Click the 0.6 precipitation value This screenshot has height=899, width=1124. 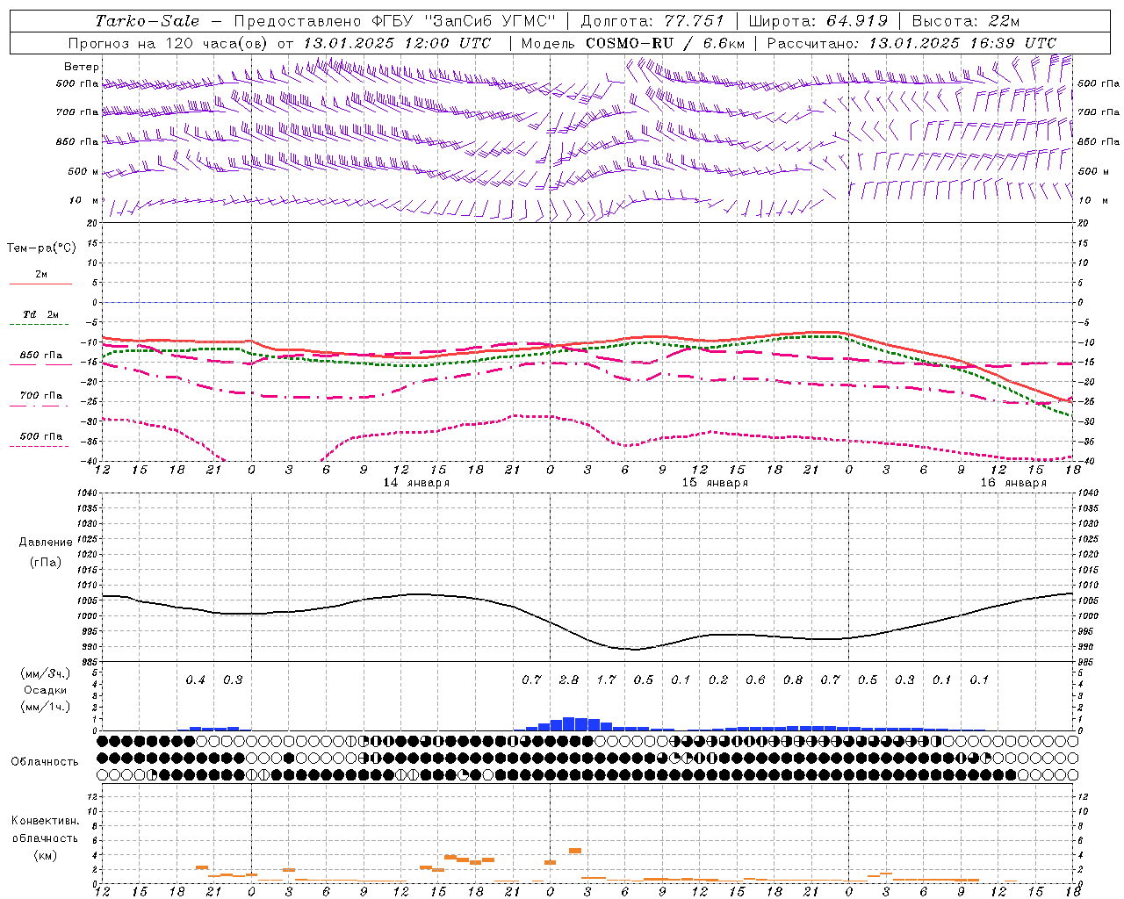click(755, 680)
